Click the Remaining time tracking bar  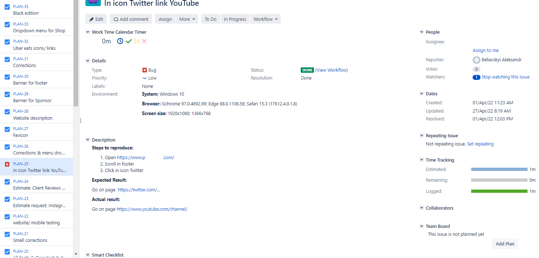[499, 180]
